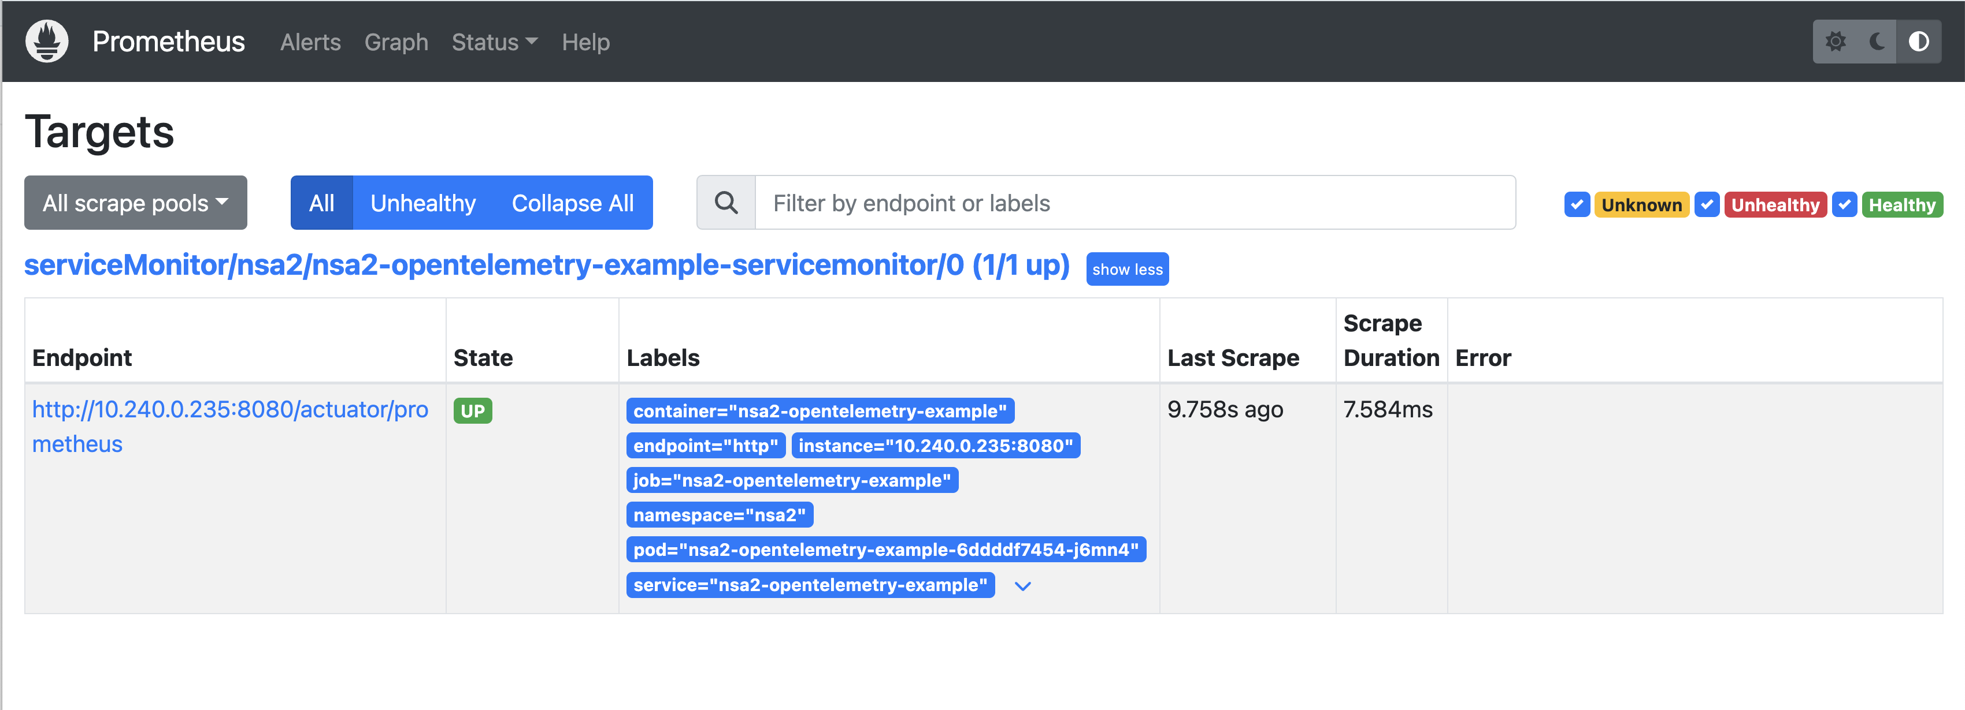Toggle the Unhealthy state checkbox
This screenshot has width=1965, height=710.
[1707, 205]
